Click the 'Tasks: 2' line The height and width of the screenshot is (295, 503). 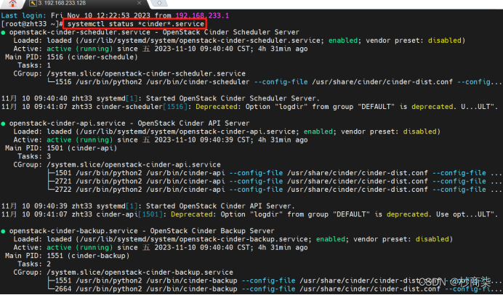(34, 264)
